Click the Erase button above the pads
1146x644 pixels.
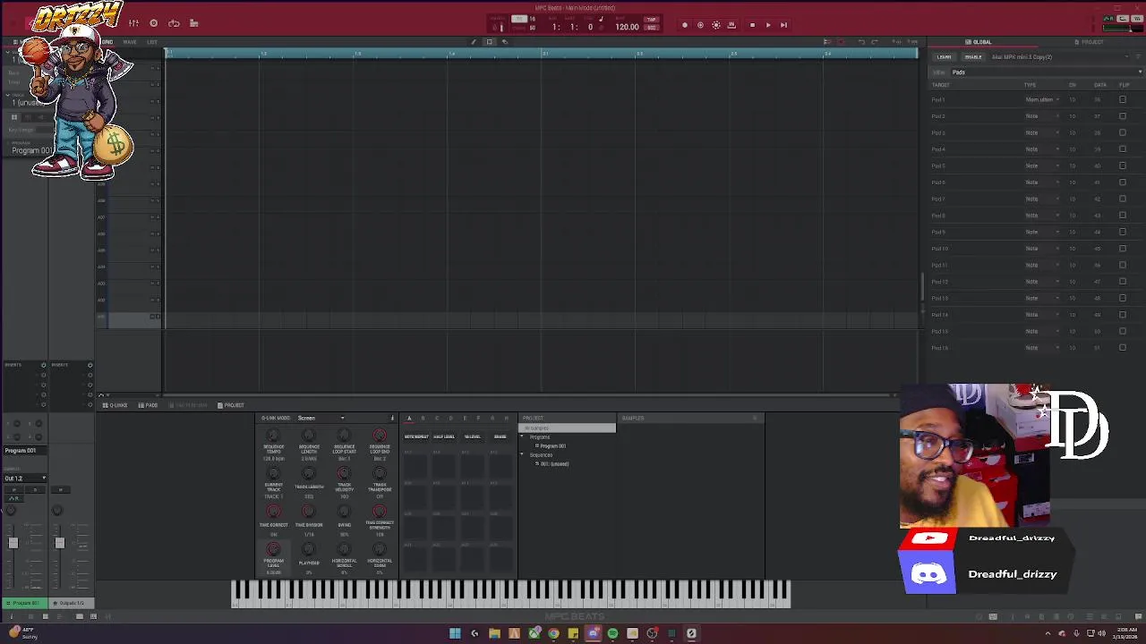tap(500, 436)
